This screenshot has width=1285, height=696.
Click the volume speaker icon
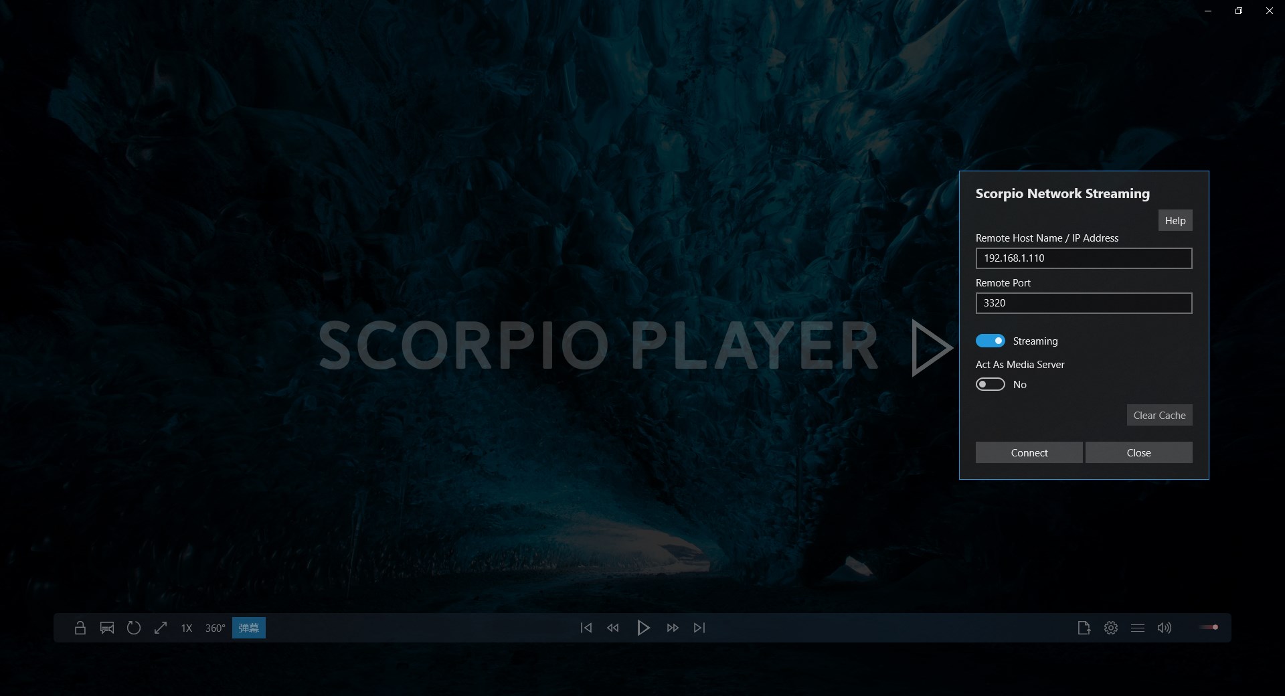(1165, 628)
